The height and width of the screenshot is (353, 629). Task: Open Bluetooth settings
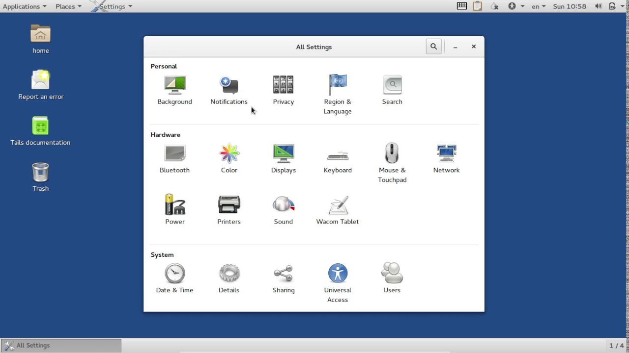174,159
